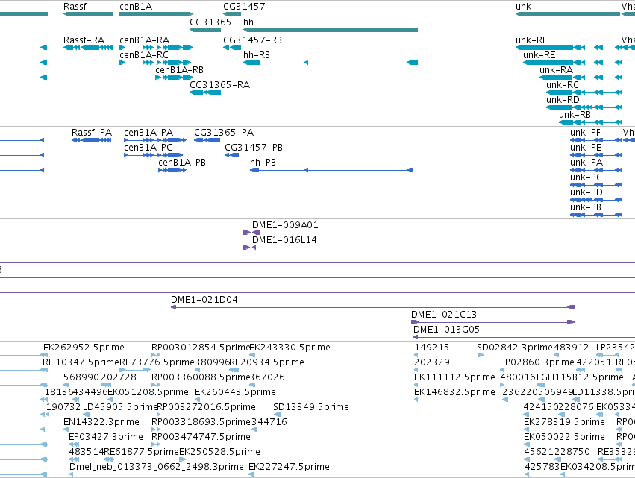Click EST EK111112.5prime
The height and width of the screenshot is (478, 635).
(454, 377)
